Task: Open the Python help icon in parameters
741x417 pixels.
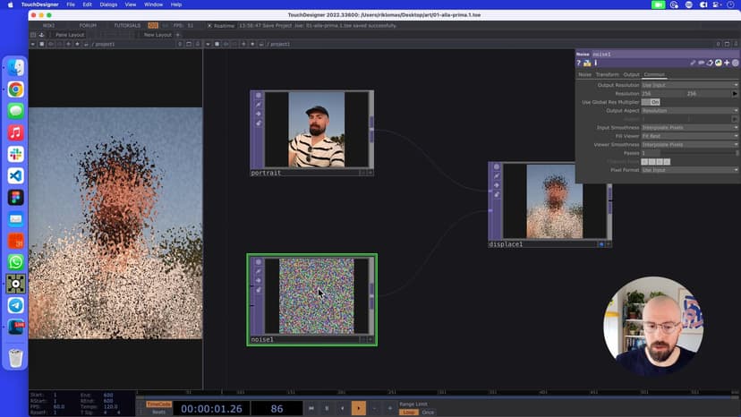Action: [587, 64]
